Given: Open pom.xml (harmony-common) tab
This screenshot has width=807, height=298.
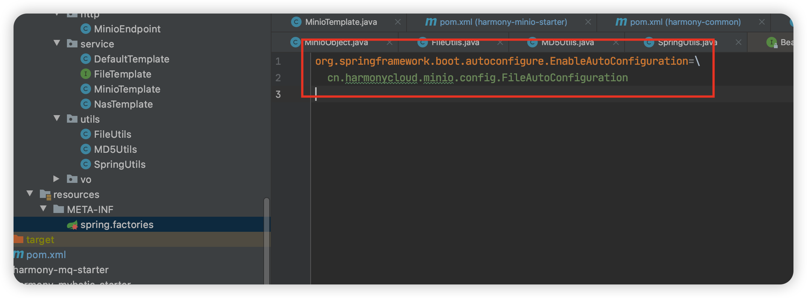Looking at the screenshot, I should pos(685,22).
